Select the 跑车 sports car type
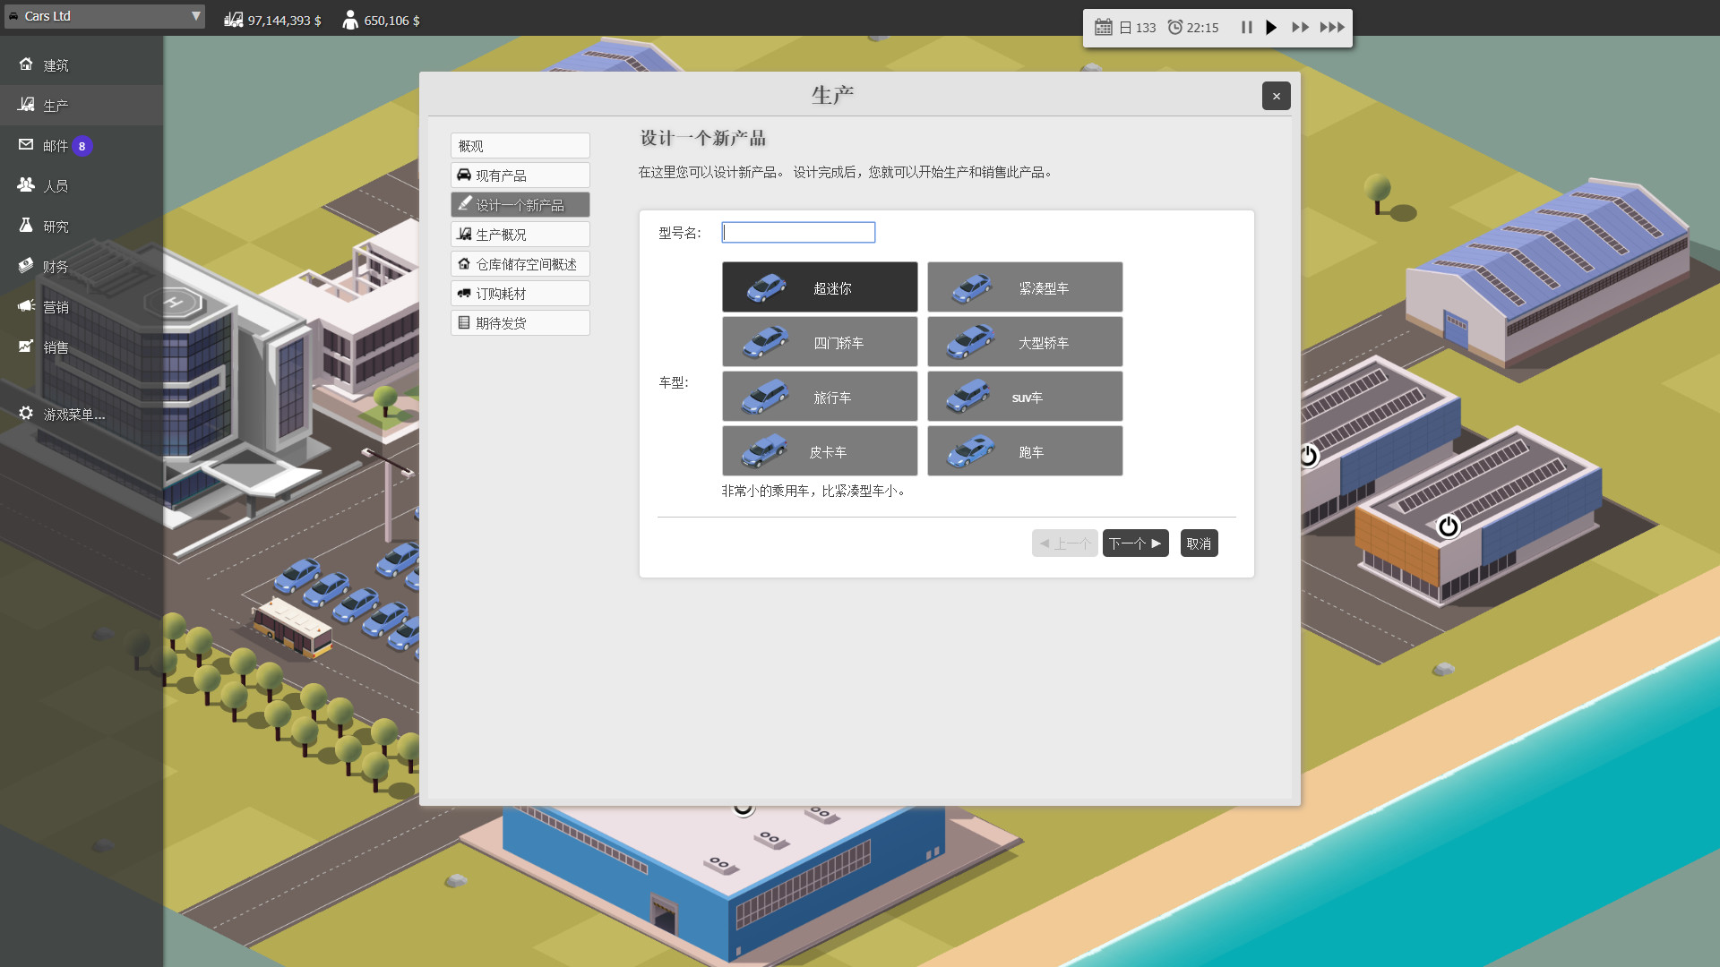 pos(1025,451)
